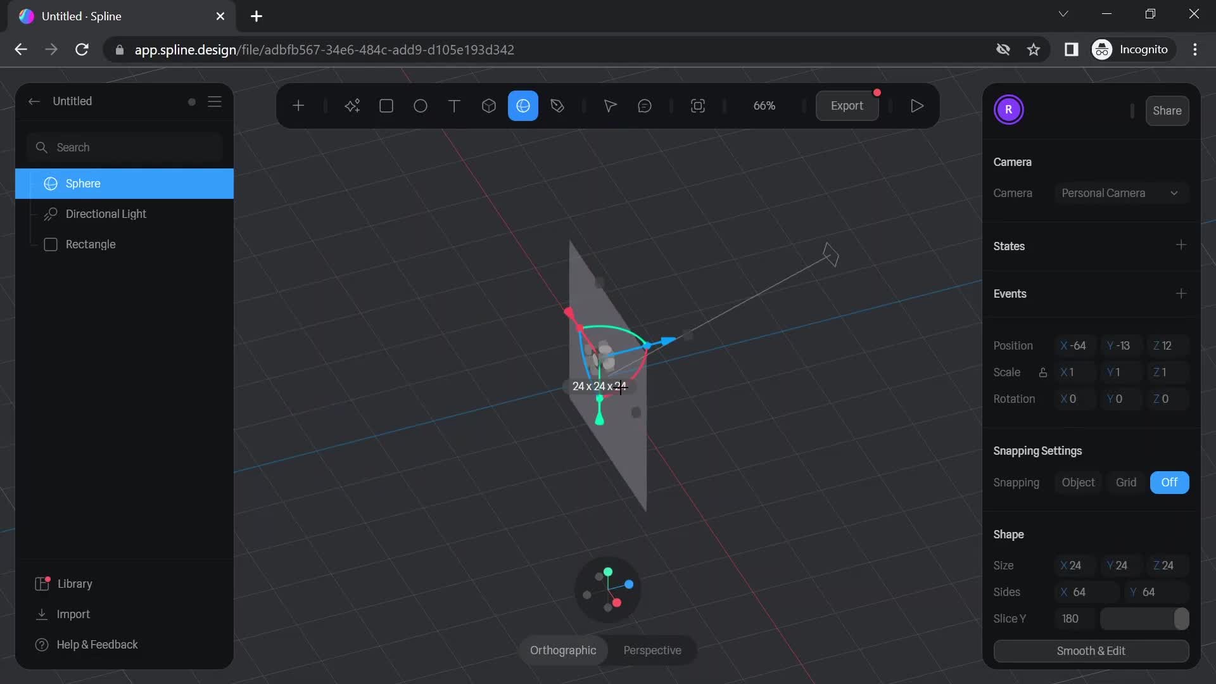Open Help & Feedback
1216x684 pixels.
pyautogui.click(x=86, y=645)
